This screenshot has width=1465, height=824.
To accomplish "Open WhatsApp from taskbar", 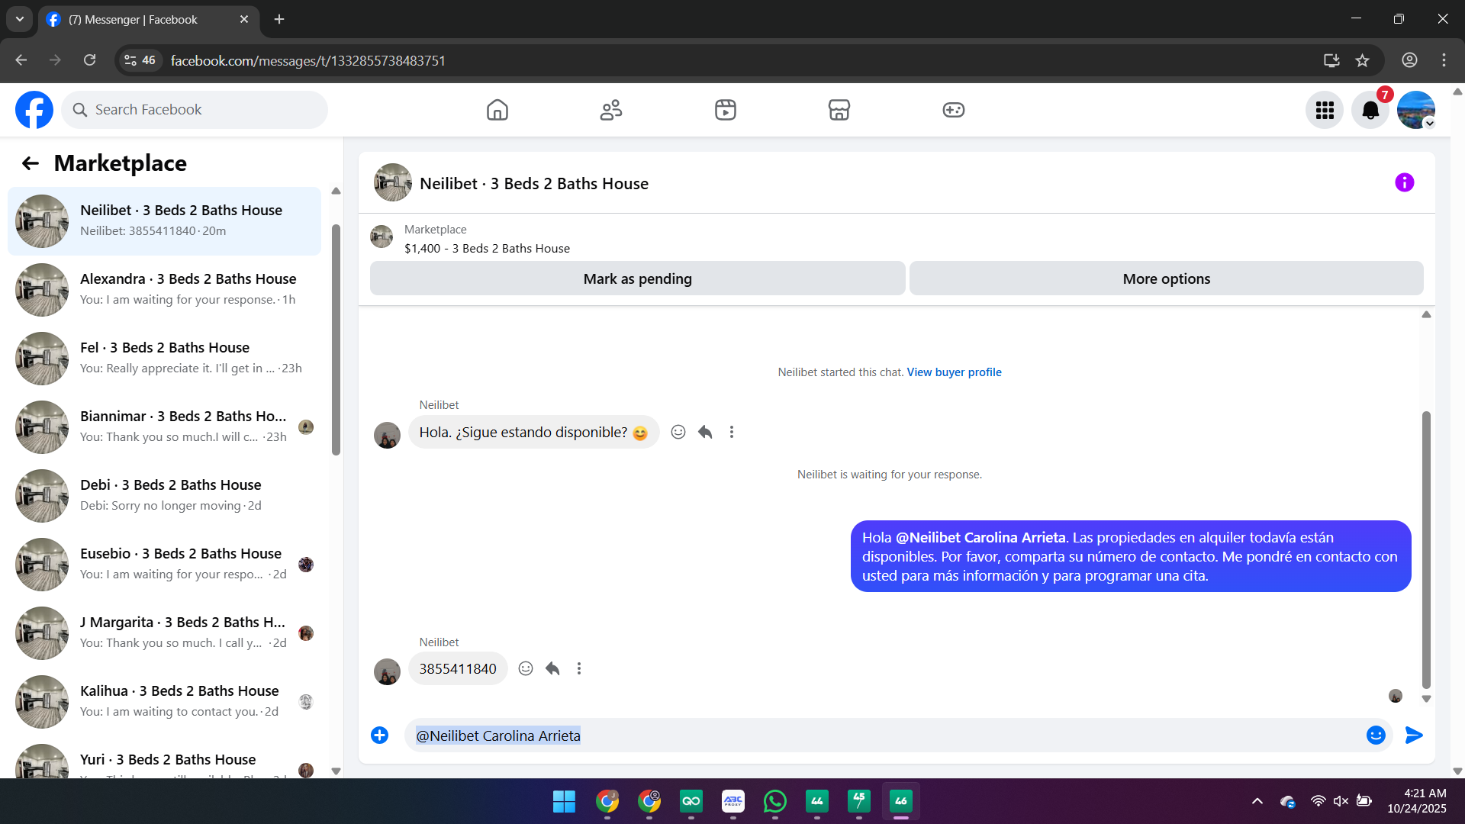I will click(x=775, y=801).
